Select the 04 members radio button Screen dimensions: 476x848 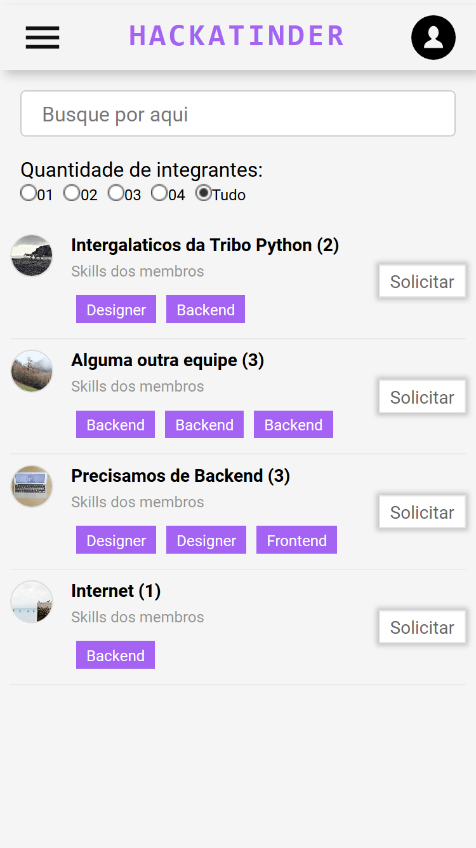[x=159, y=193]
